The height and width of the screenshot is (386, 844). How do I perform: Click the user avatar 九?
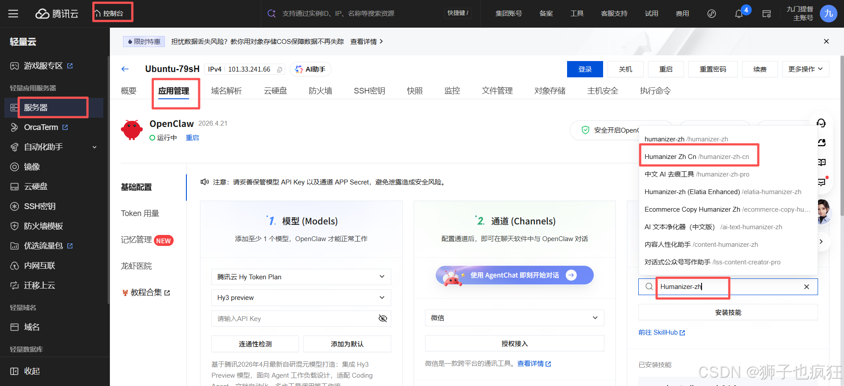(x=829, y=14)
